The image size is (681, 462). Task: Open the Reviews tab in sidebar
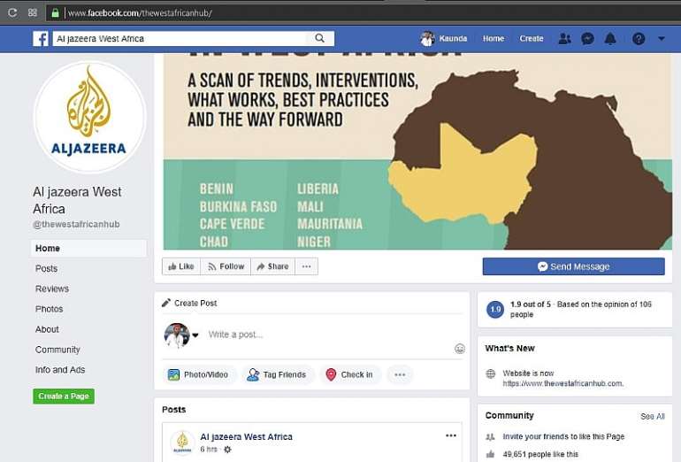pos(52,289)
